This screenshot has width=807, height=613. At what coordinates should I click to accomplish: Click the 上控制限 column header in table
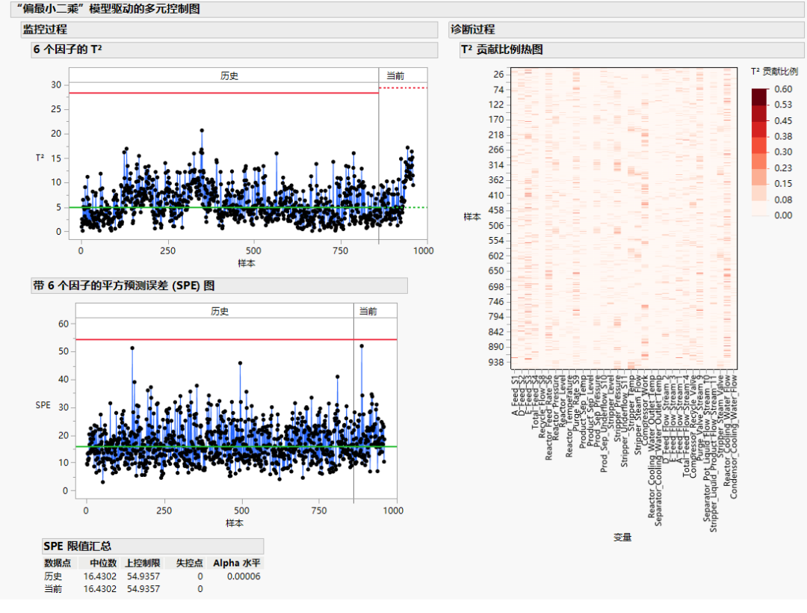coord(143,563)
